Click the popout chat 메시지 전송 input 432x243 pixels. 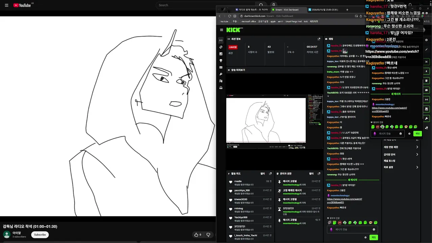pos(387,134)
